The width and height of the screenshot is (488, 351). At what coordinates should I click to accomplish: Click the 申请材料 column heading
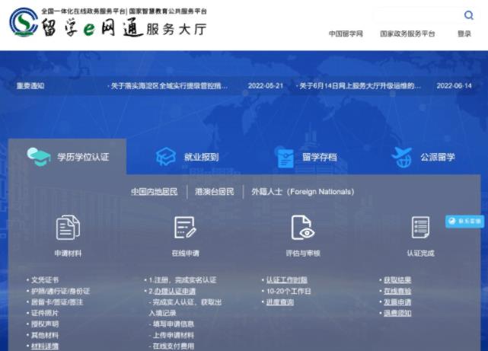(x=68, y=254)
